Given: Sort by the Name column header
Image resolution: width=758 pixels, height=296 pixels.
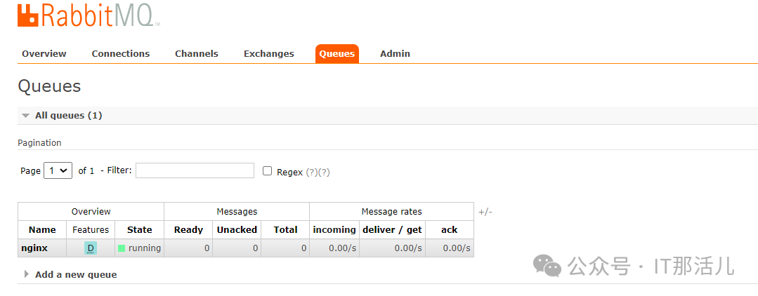Looking at the screenshot, I should coord(42,229).
